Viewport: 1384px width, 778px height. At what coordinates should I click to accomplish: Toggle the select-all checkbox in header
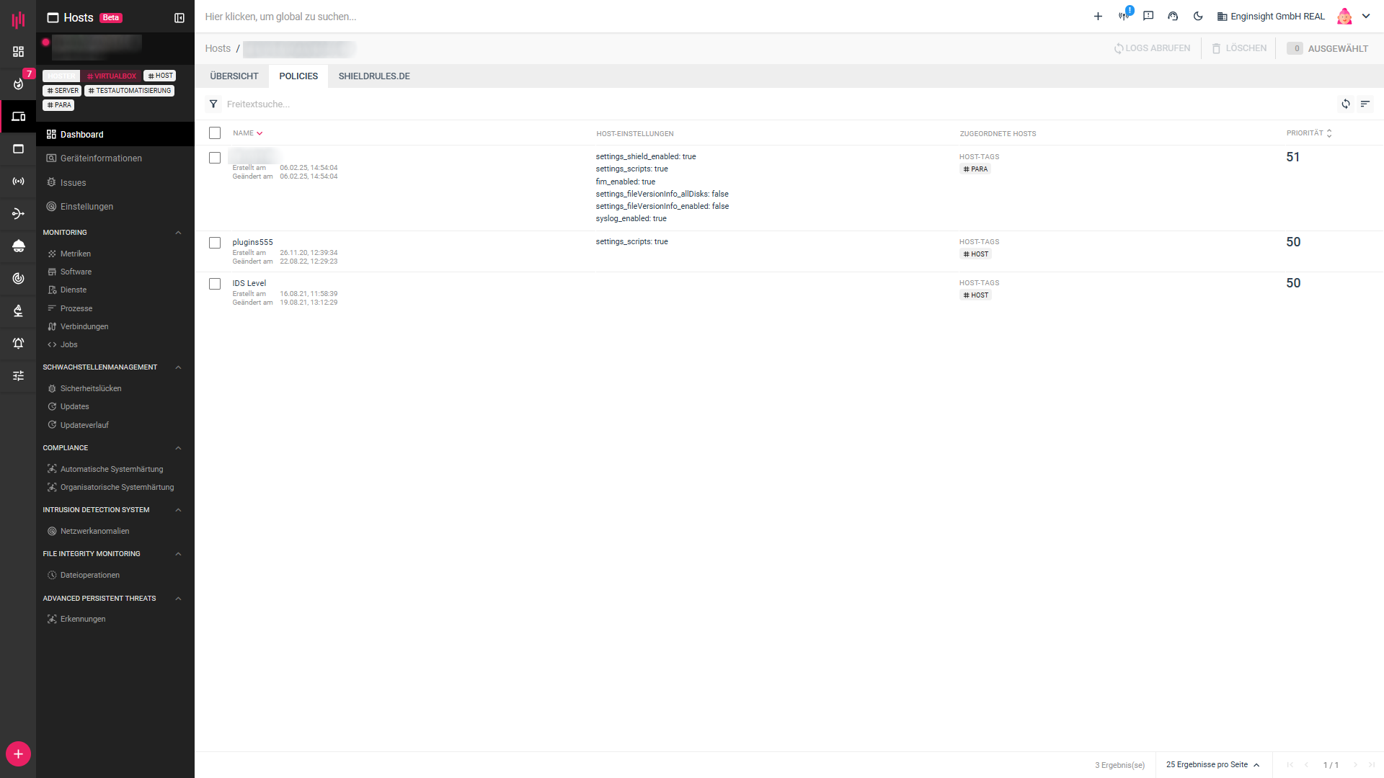[215, 133]
